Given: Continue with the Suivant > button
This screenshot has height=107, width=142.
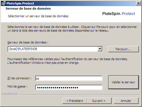Looking at the screenshot, I should click(x=99, y=101).
